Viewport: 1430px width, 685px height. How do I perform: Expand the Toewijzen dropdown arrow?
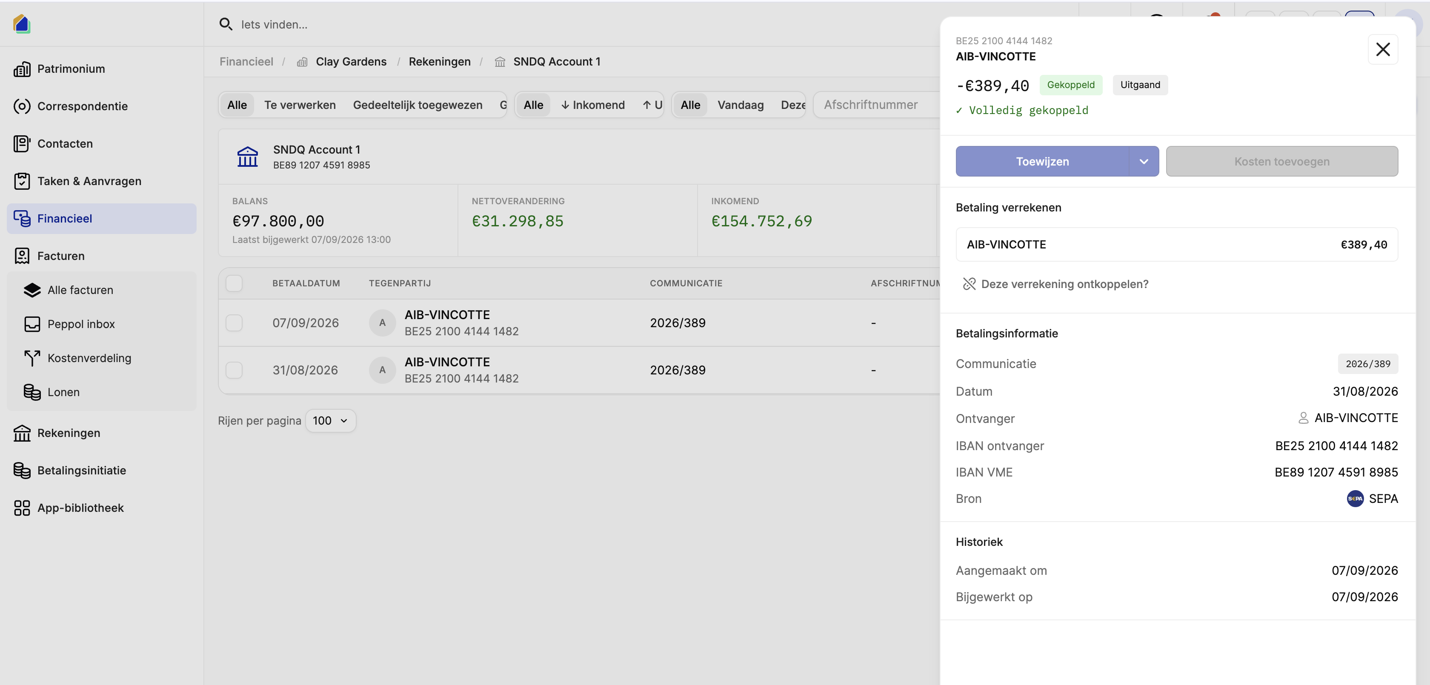[1144, 162]
